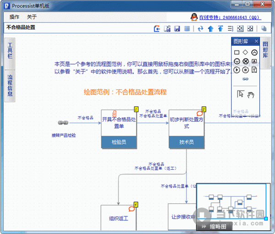Click the 不合格品处置单（返工） connector label

(155, 168)
